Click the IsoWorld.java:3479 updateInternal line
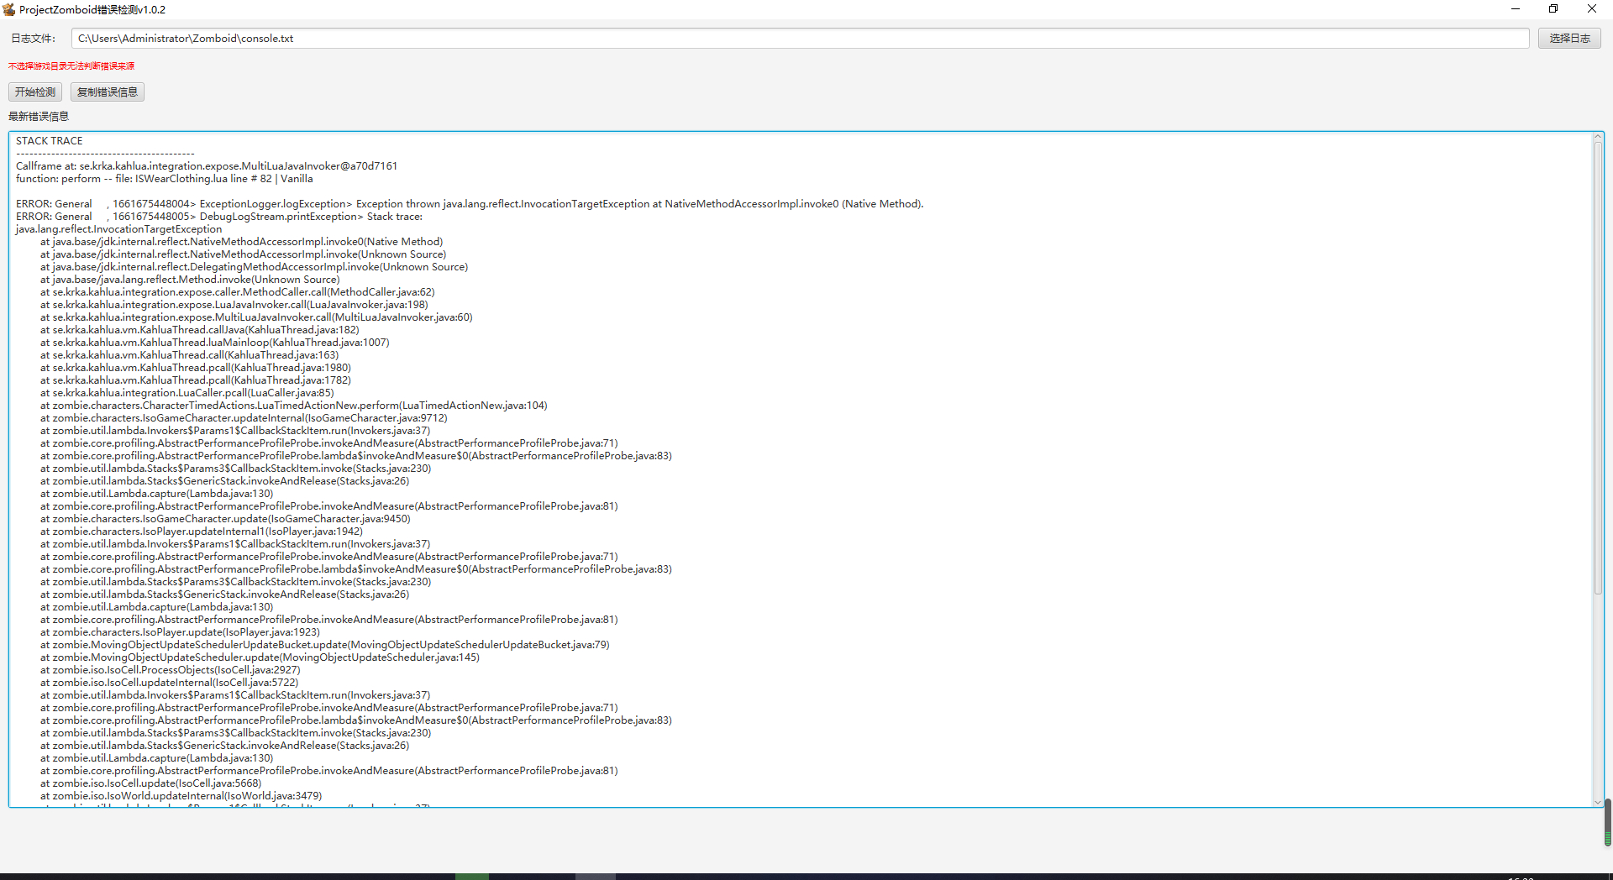 coord(181,796)
